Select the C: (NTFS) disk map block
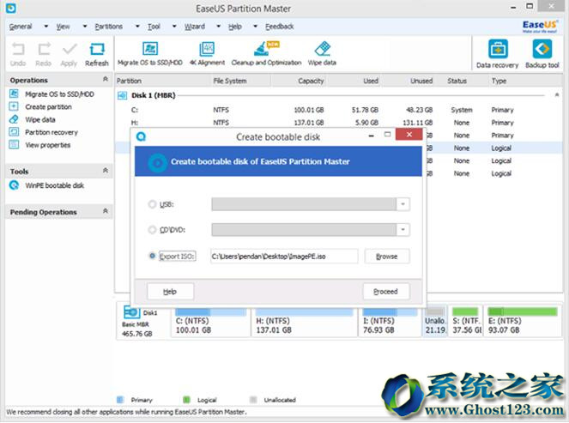This screenshot has width=569, height=423. [210, 322]
